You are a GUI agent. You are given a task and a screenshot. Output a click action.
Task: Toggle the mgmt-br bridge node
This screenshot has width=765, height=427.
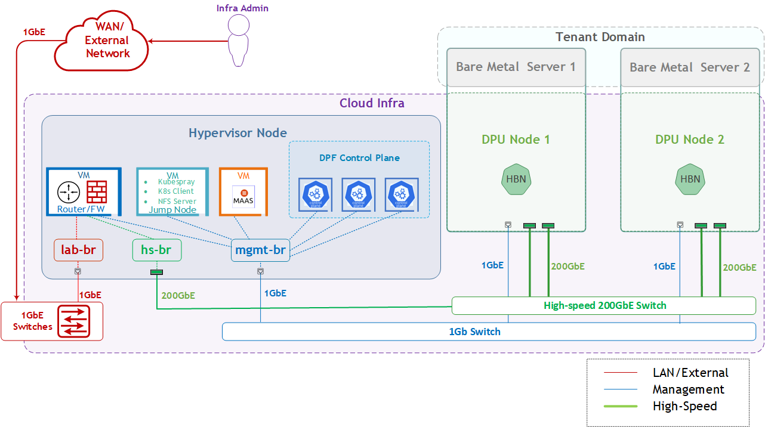(260, 250)
